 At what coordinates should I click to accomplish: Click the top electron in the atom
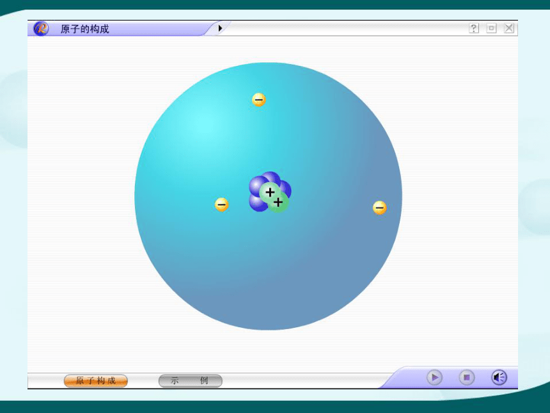pyautogui.click(x=259, y=100)
